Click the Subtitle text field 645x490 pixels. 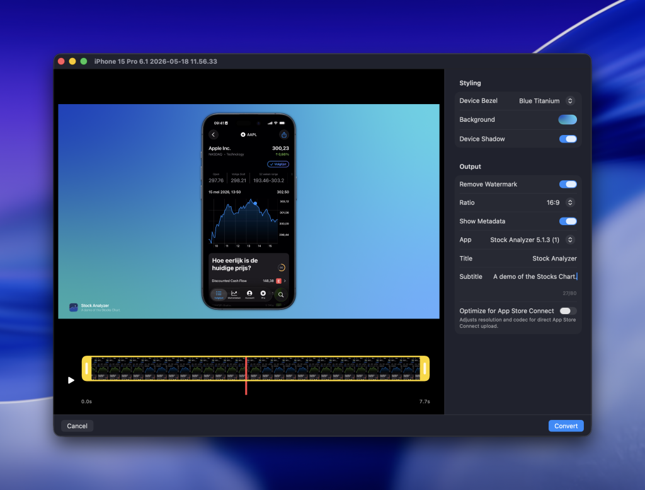[535, 276]
